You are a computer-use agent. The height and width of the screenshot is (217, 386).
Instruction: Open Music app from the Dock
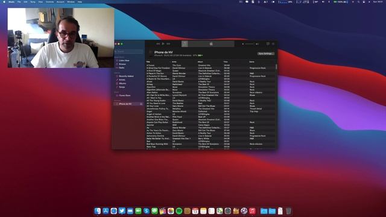pos(252,211)
